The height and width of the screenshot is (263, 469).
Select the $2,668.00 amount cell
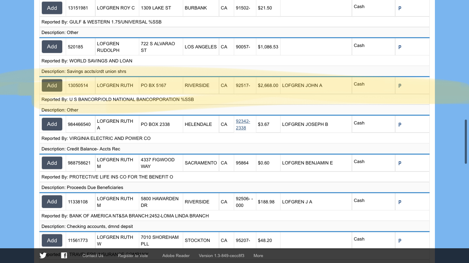[x=268, y=85]
